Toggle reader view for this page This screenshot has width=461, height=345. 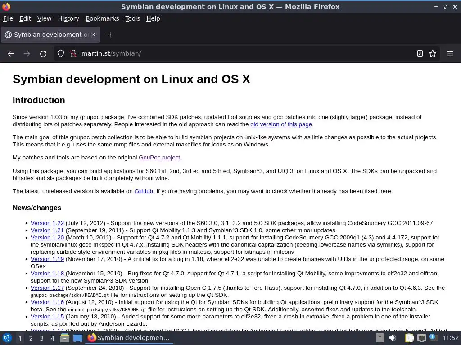tap(420, 54)
